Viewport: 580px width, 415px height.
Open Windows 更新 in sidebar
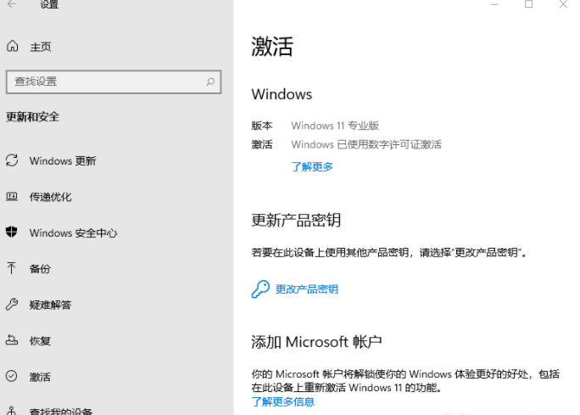tap(63, 161)
